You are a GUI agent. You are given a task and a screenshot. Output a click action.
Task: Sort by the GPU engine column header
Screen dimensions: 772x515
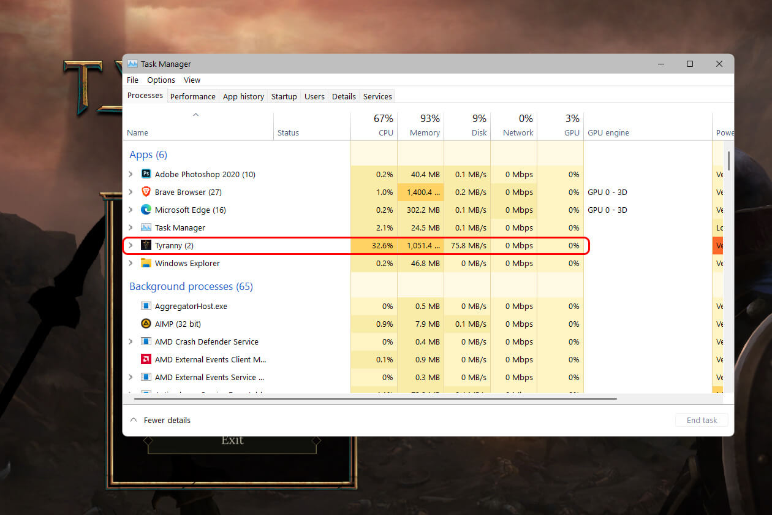coord(648,126)
